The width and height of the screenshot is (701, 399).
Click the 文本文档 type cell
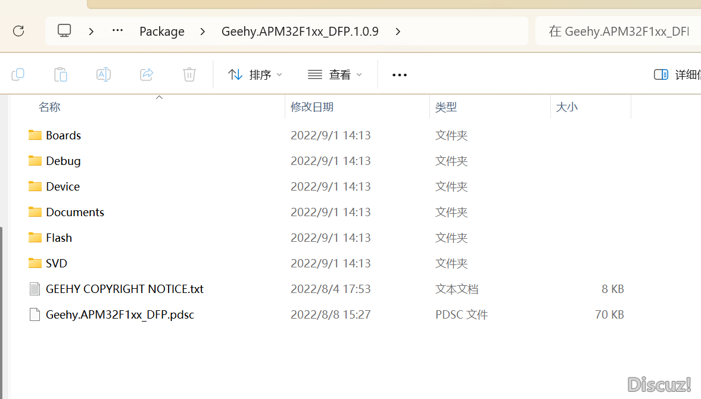pyautogui.click(x=457, y=289)
